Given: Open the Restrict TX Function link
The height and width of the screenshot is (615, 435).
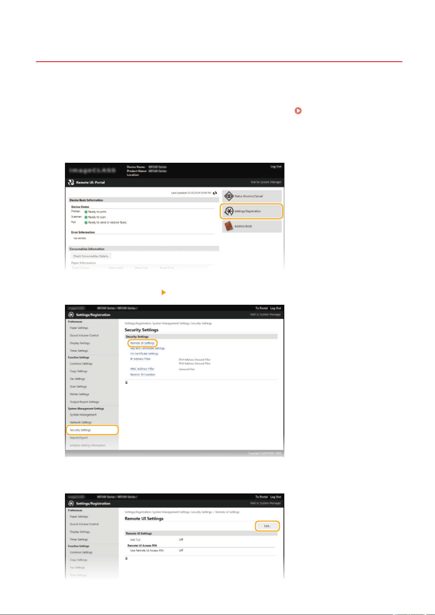Looking at the screenshot, I should 143,374.
